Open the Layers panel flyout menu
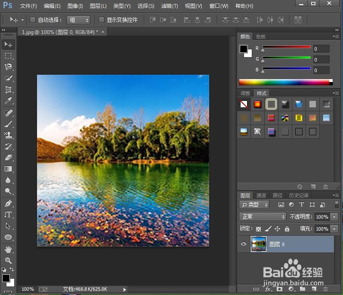Image resolution: width=343 pixels, height=295 pixels. 336,195
